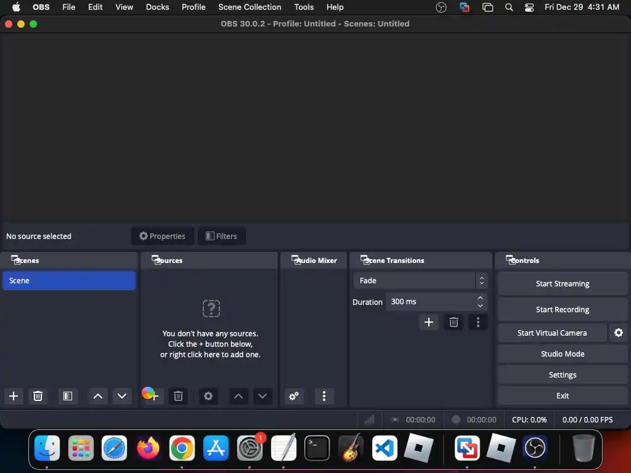Undock the Scenes panel via dock icon

coord(15,259)
